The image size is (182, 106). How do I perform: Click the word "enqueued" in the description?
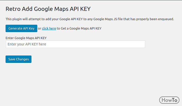click(x=167, y=19)
